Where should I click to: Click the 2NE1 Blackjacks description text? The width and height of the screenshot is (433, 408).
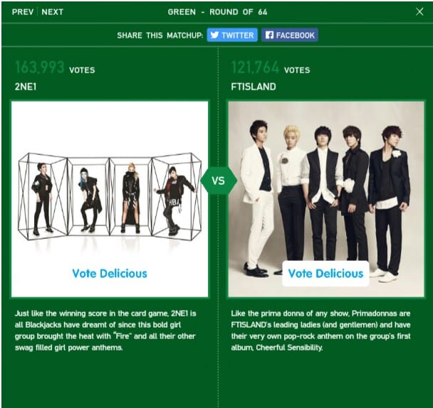point(105,331)
